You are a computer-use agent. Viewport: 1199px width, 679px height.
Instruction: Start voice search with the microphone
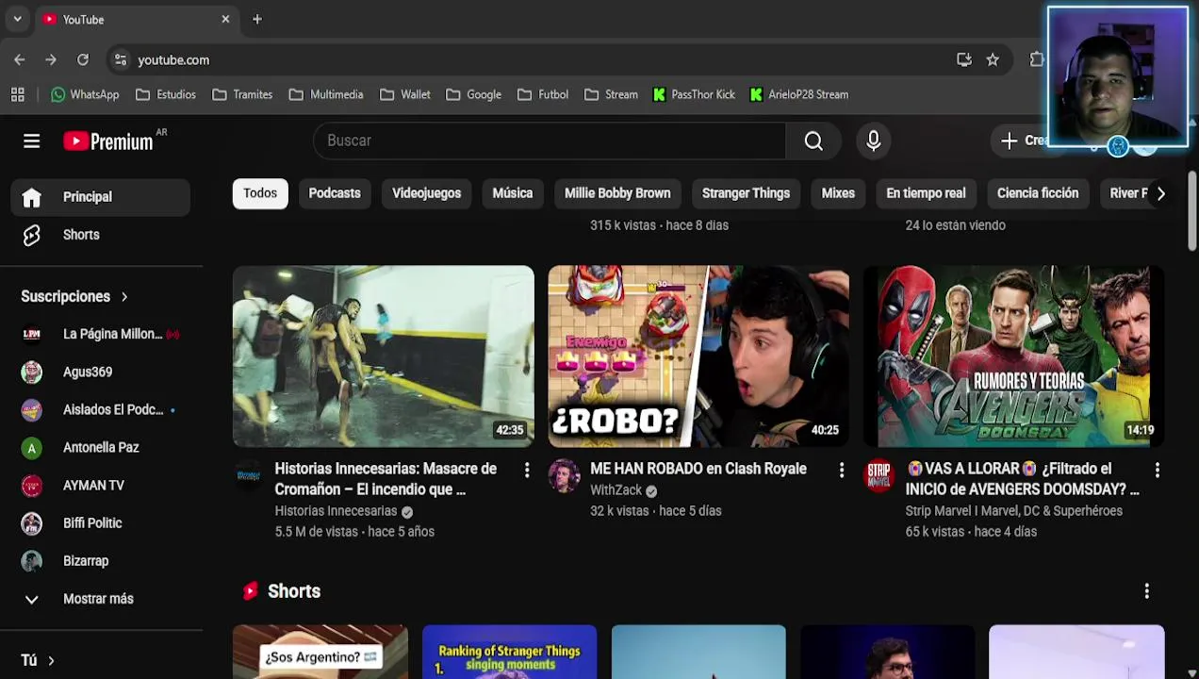(874, 141)
